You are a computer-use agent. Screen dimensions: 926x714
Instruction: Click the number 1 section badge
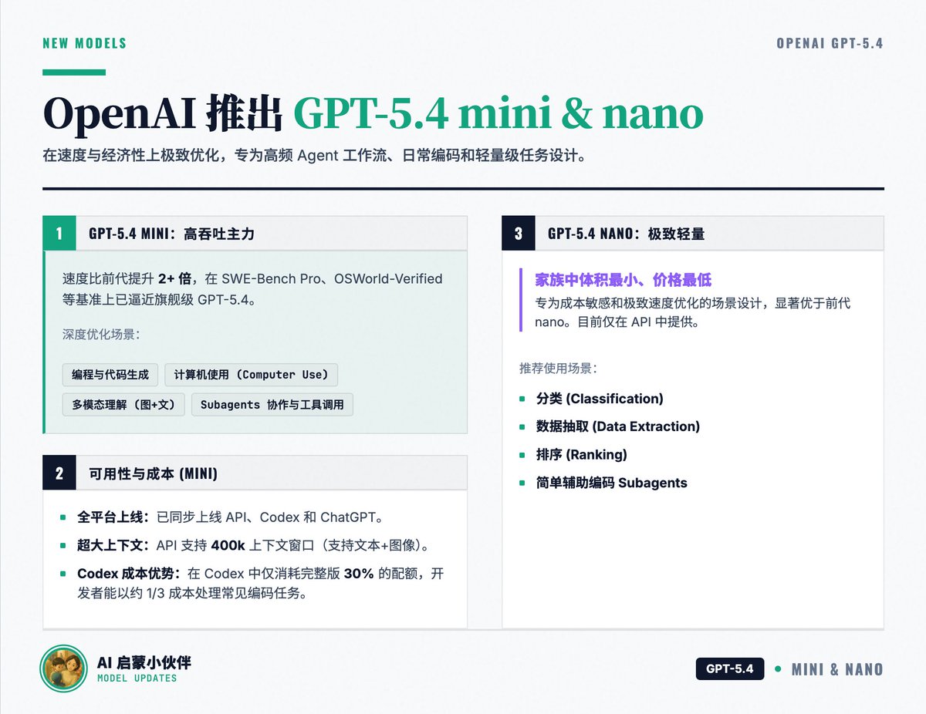(59, 234)
